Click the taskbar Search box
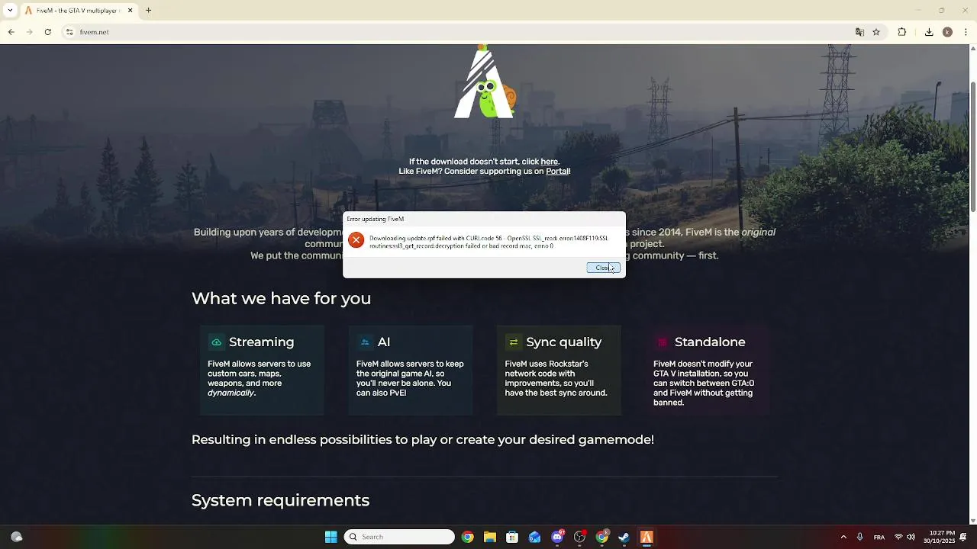The image size is (977, 549). pos(399,537)
